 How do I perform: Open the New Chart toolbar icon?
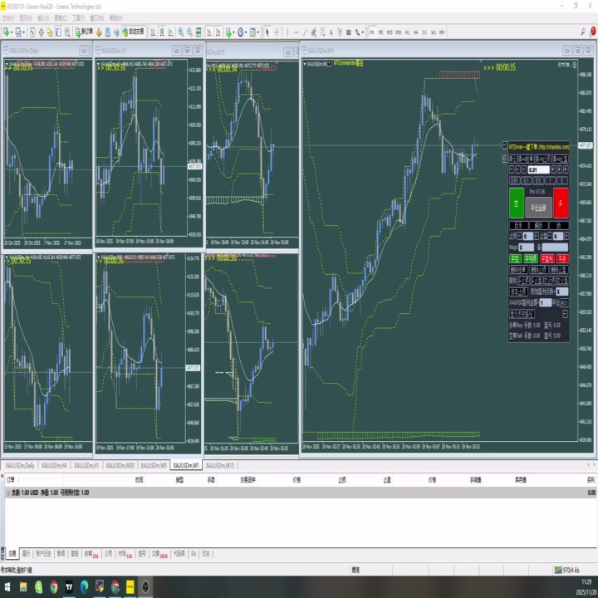[7, 32]
